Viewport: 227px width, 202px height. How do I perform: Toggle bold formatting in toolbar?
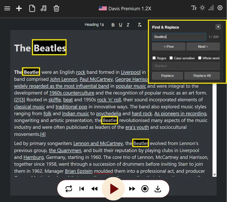[113, 25]
